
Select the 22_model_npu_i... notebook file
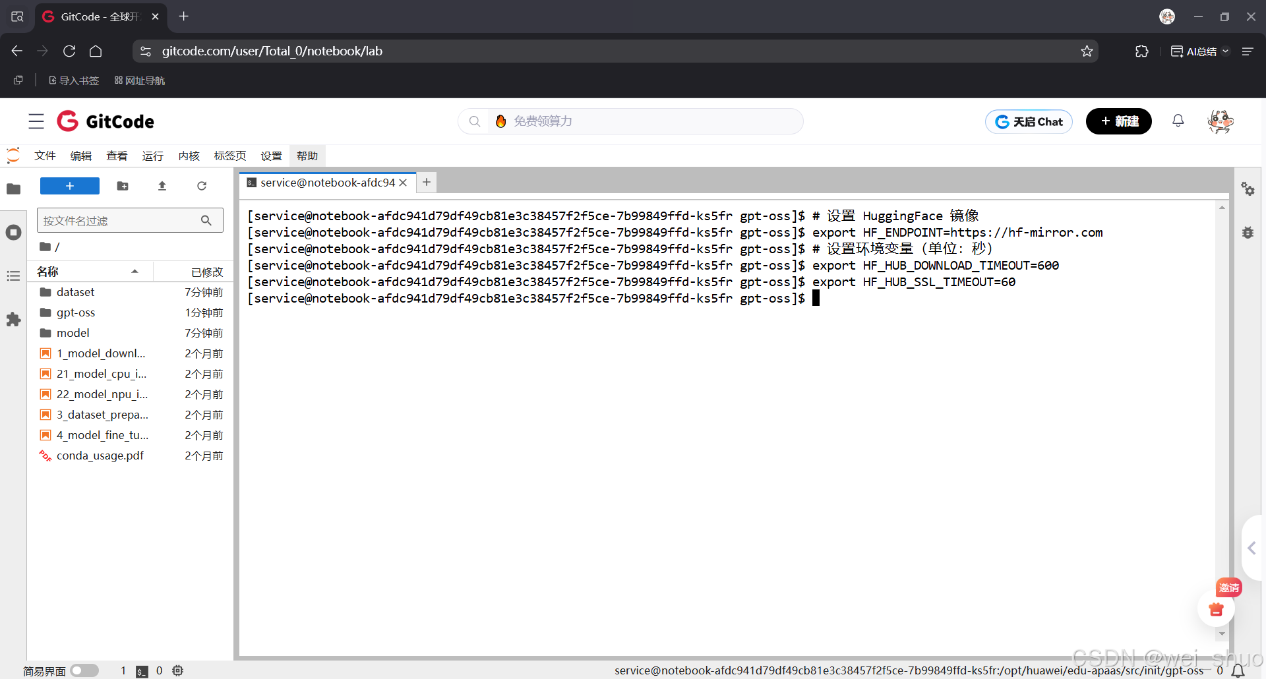(x=131, y=394)
